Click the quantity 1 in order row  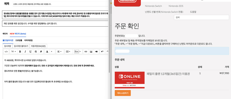pos(200,73)
